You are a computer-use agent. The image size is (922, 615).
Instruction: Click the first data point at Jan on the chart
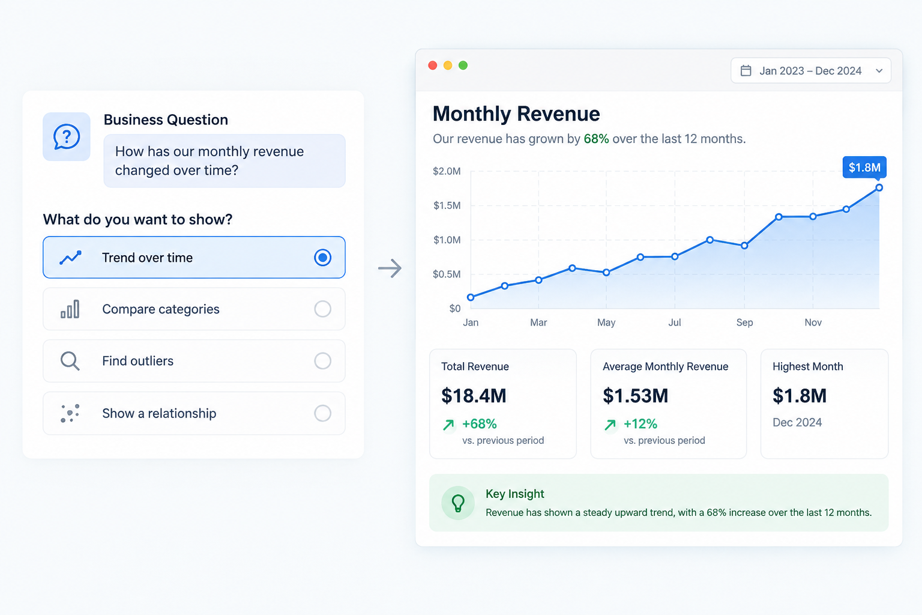click(x=471, y=297)
